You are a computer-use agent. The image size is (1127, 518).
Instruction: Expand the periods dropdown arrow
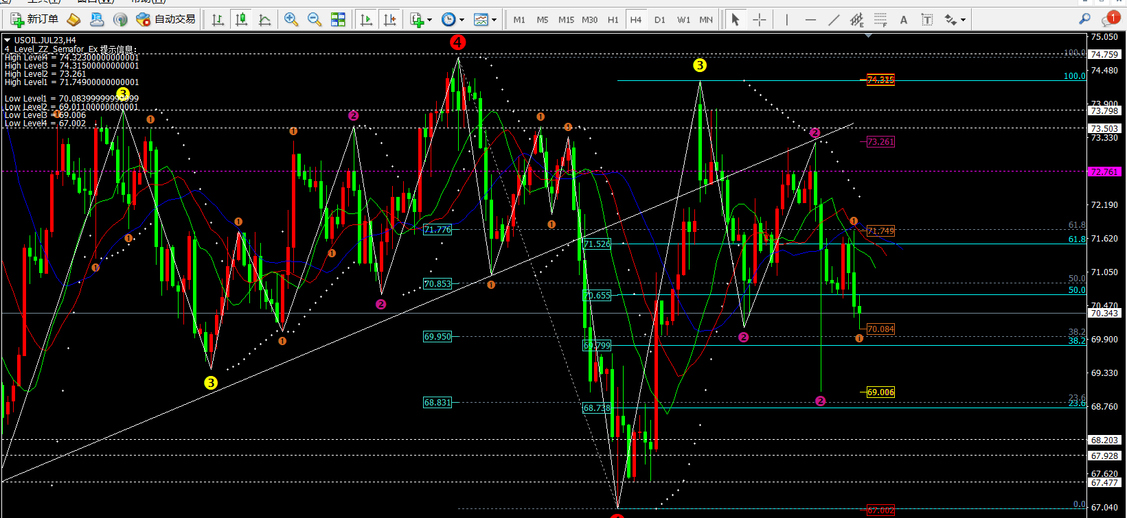click(462, 20)
